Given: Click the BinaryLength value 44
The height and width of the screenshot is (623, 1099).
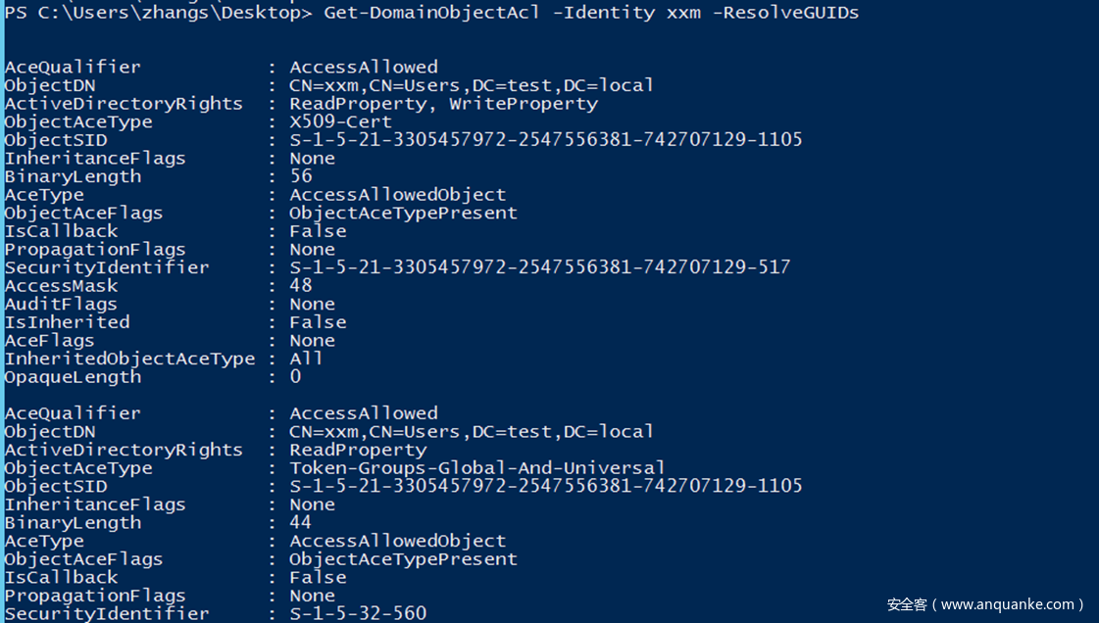Looking at the screenshot, I should tap(301, 523).
